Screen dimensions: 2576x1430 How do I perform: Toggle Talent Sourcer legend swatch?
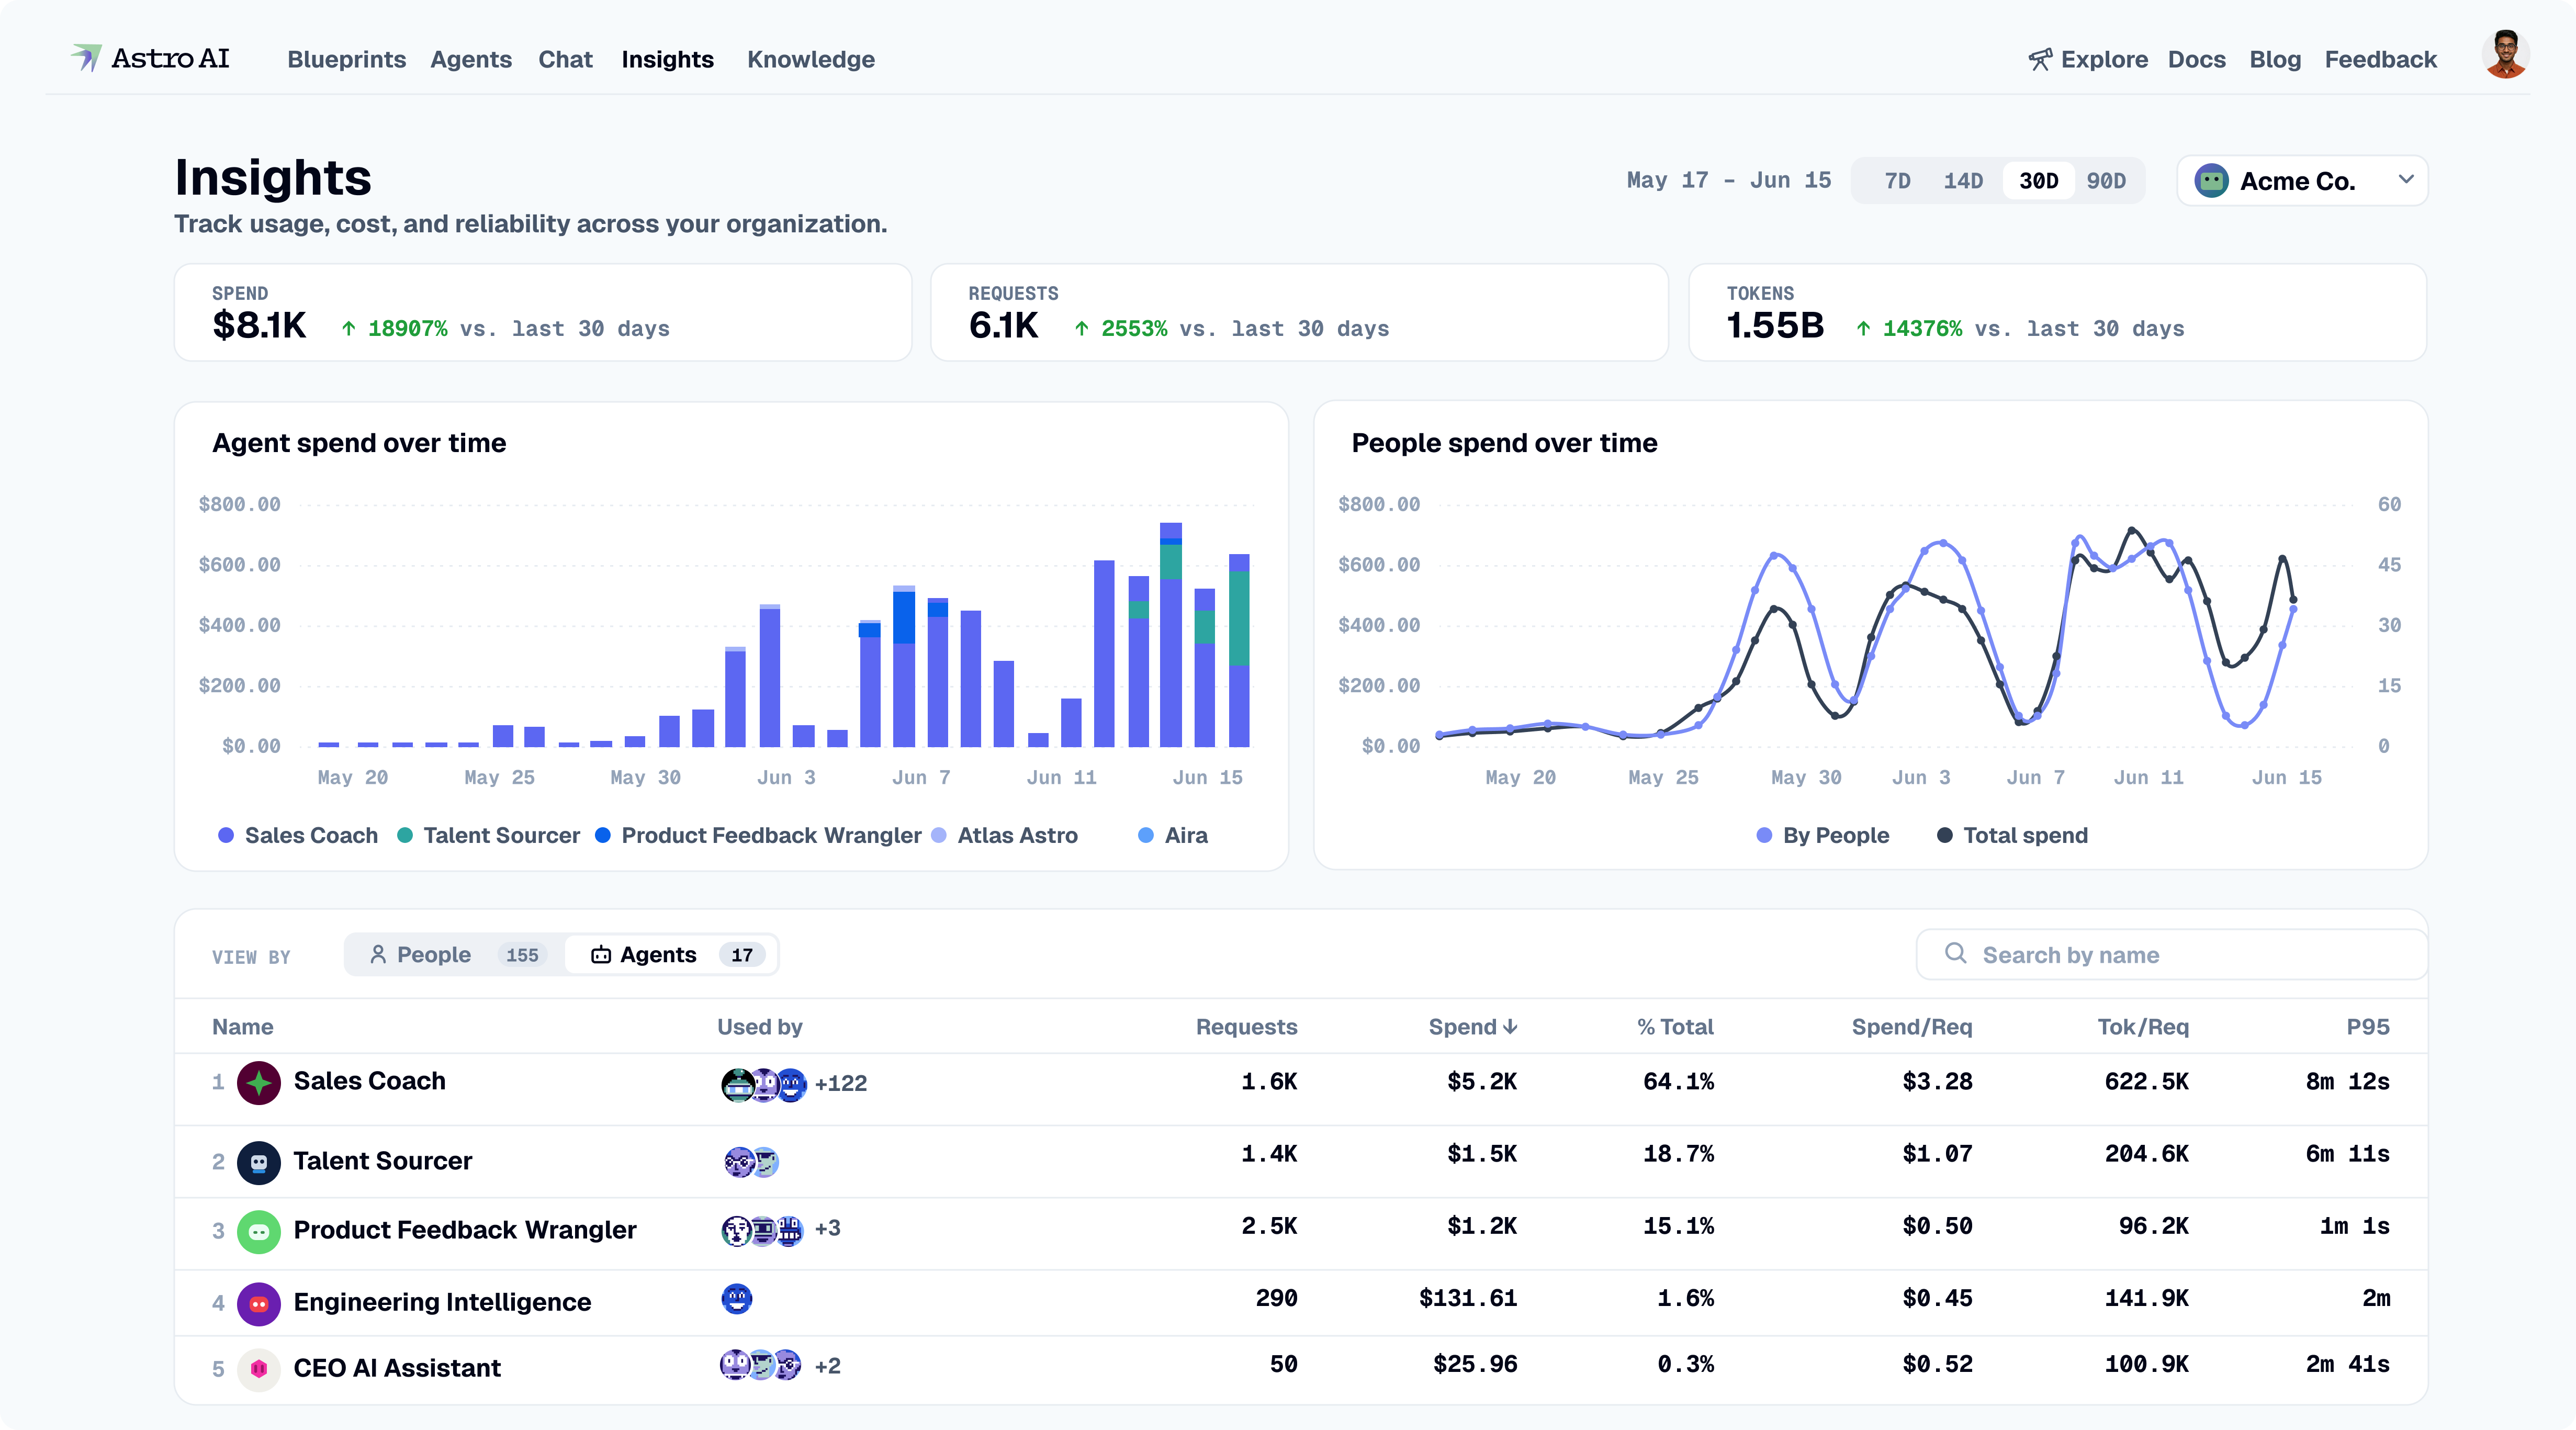(x=405, y=835)
